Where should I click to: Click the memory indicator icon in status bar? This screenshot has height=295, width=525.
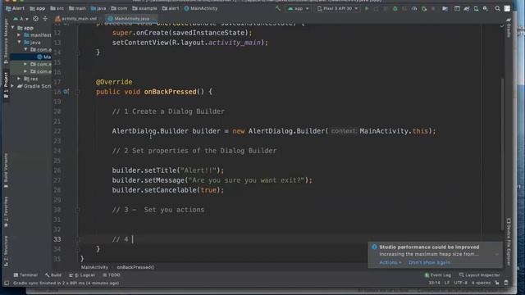point(506,283)
